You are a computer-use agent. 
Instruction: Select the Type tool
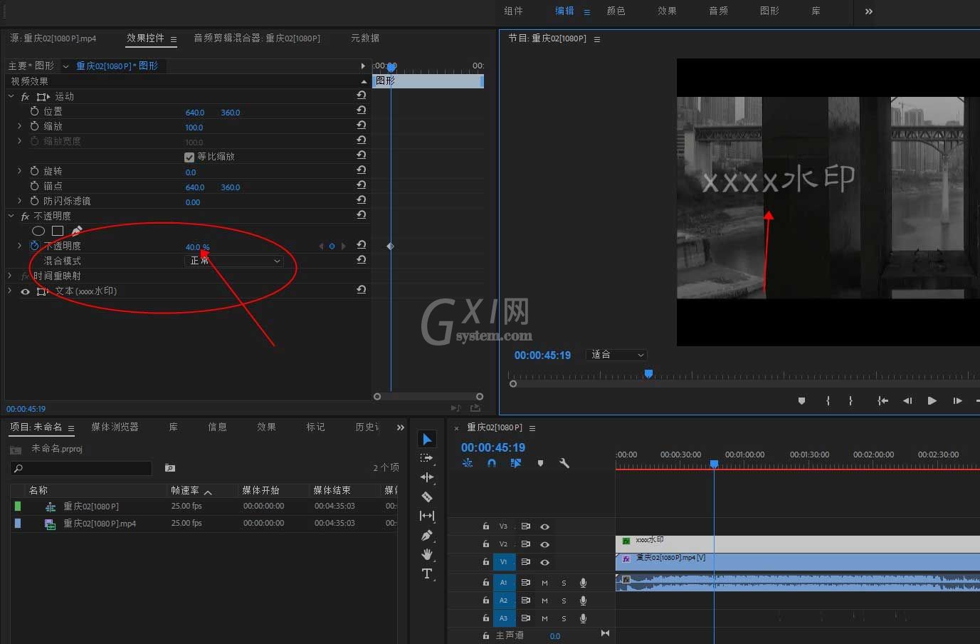pos(427,573)
